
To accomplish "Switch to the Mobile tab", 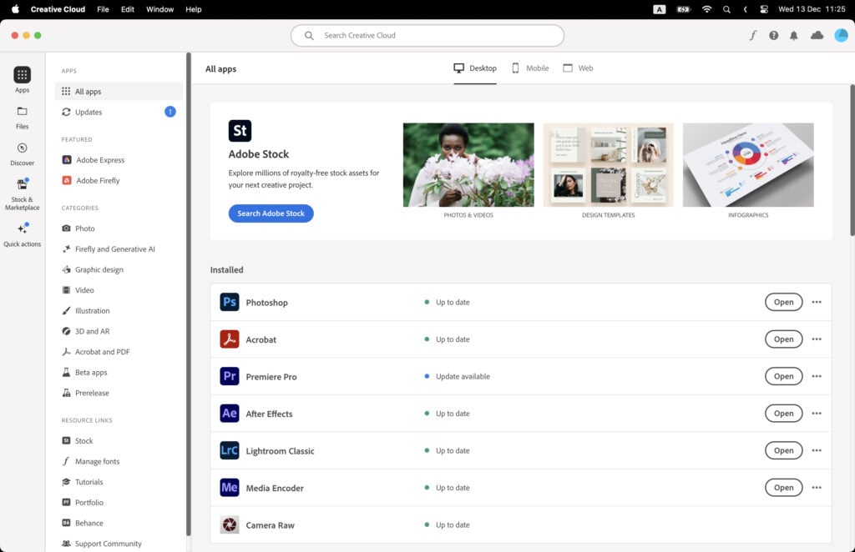I will (x=529, y=68).
